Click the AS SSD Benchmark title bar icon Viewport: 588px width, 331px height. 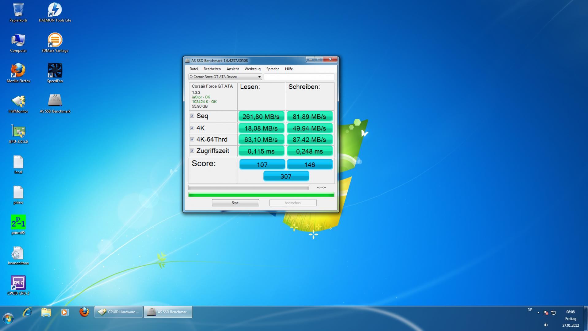pyautogui.click(x=188, y=60)
